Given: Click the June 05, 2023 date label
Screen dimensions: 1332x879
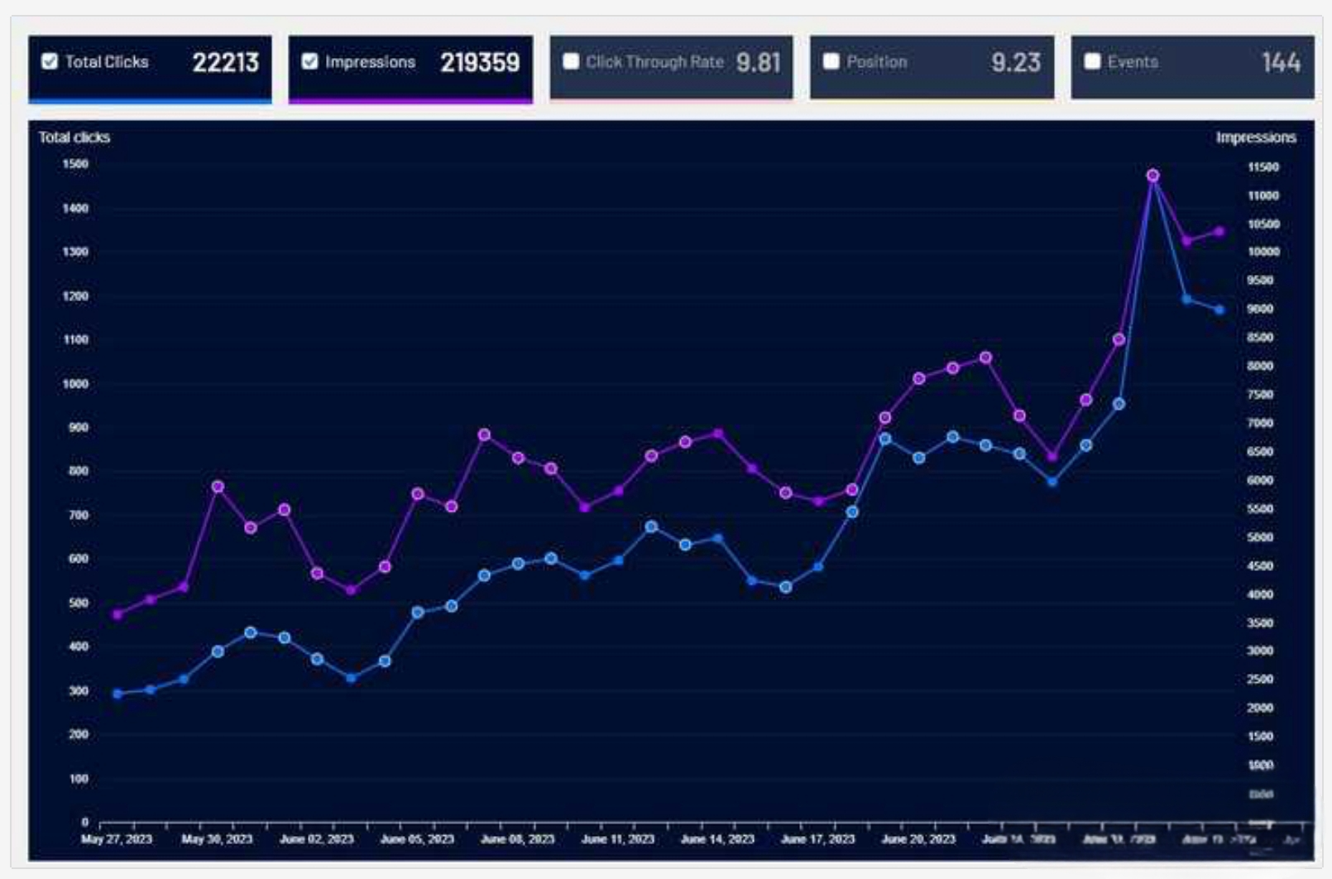Looking at the screenshot, I should (417, 839).
